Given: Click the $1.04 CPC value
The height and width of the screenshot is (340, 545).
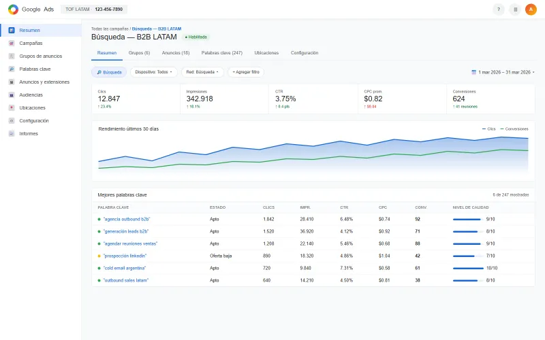Looking at the screenshot, I should tap(384, 256).
